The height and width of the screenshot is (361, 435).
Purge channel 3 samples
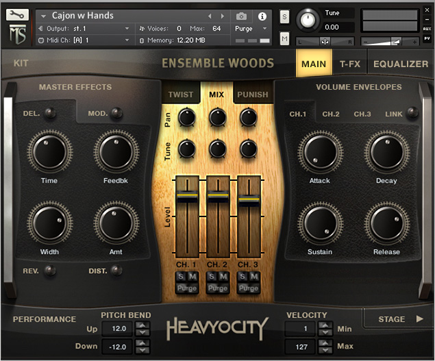pos(249,288)
